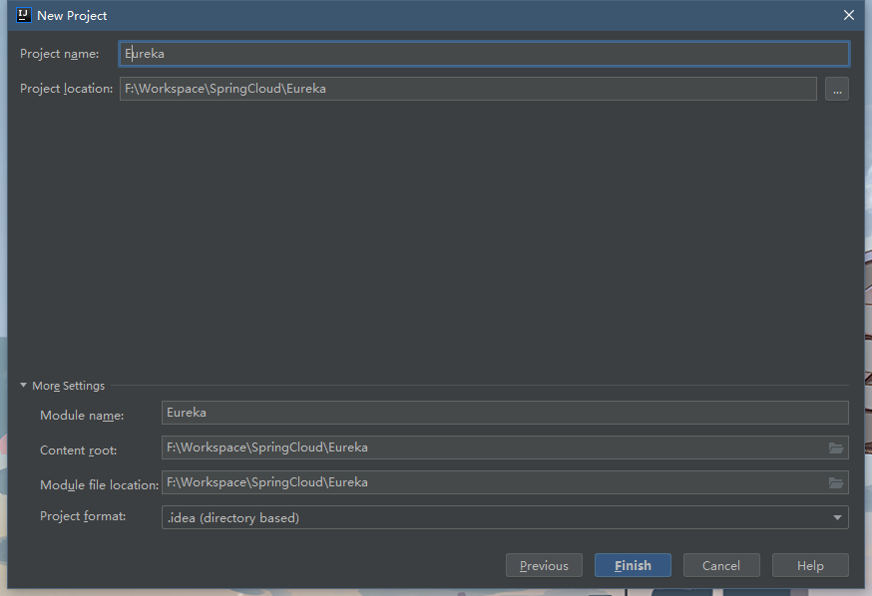872x596 pixels.
Task: Click into the Module name field
Action: coord(504,413)
